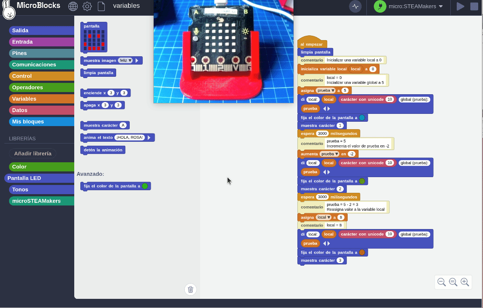Open local dropdown in asigna block
The width and height of the screenshot is (483, 308).
click(x=324, y=217)
